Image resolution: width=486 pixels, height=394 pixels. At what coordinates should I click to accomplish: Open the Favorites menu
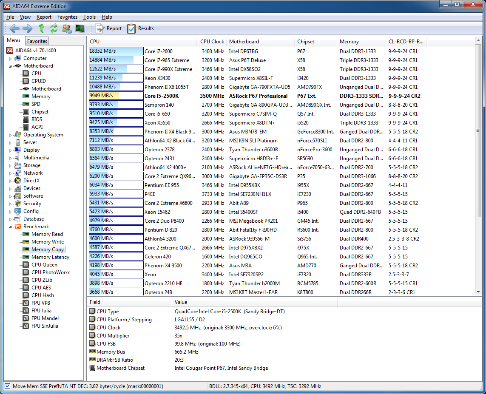click(67, 17)
